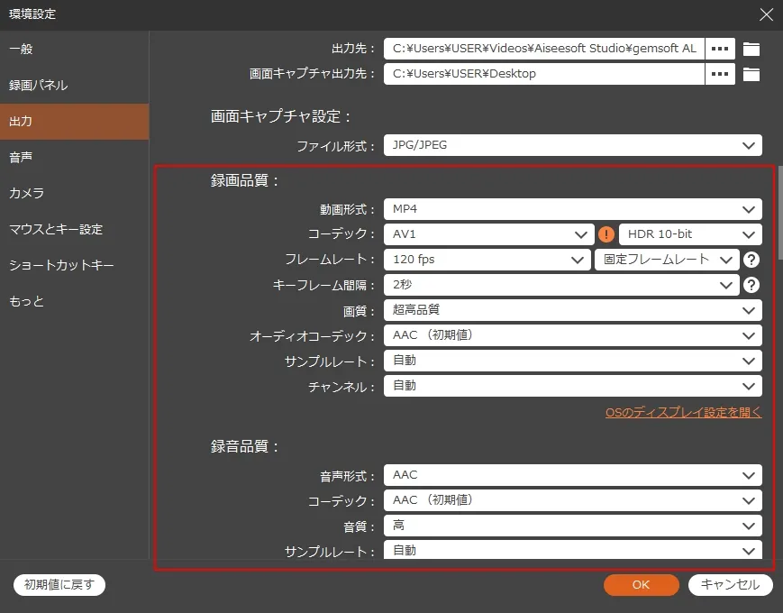
Task: Click the ... browse button for 出力先
Action: [x=718, y=48]
